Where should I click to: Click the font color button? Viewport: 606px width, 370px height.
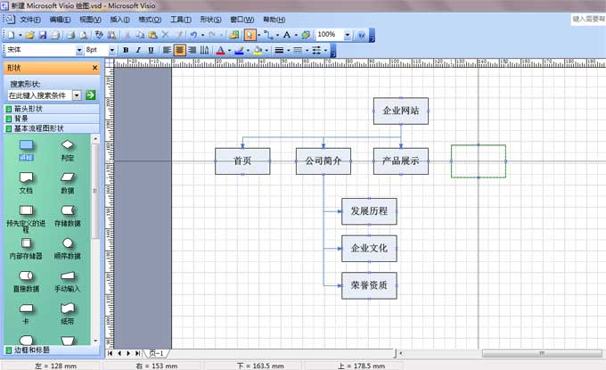tap(220, 50)
